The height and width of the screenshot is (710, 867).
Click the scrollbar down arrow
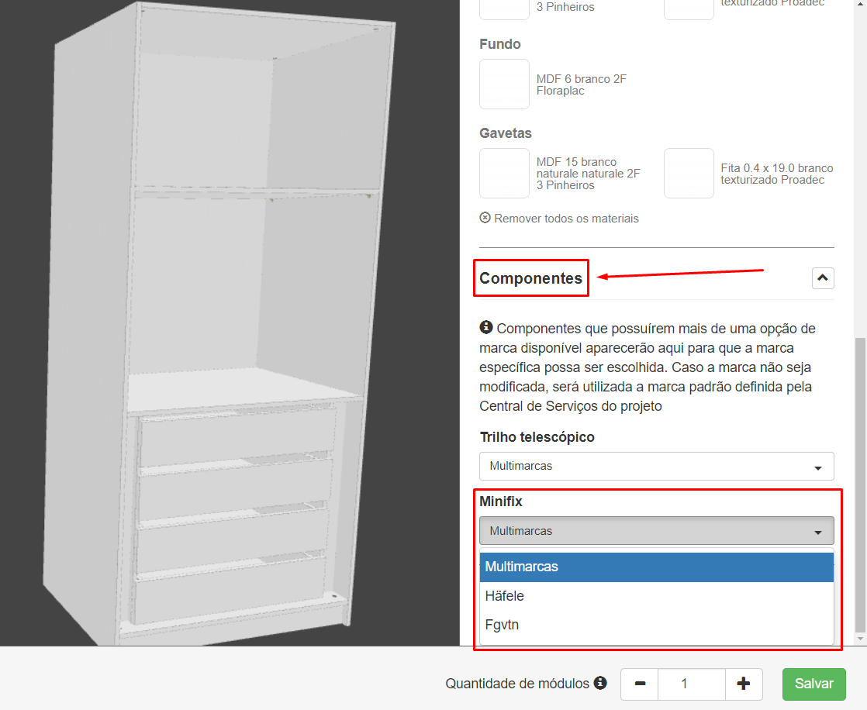coord(860,639)
